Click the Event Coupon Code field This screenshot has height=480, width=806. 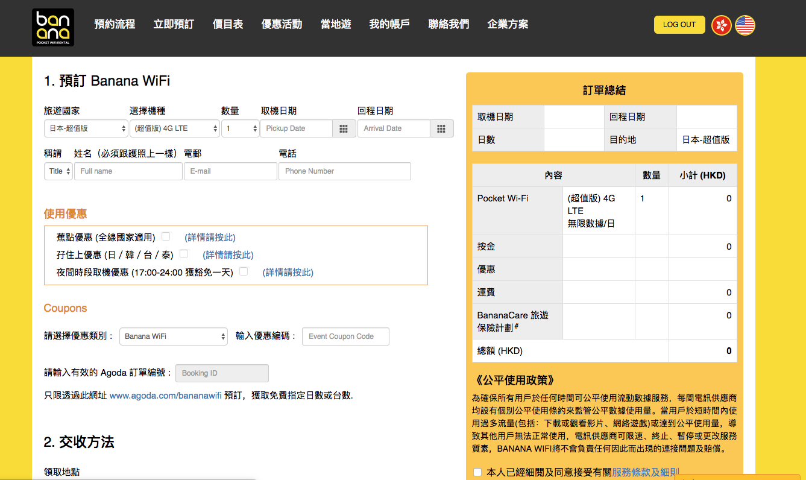pos(345,336)
